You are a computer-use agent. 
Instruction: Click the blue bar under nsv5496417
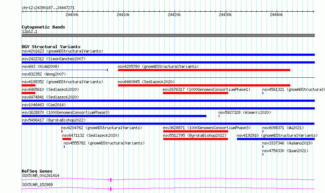coord(168,124)
